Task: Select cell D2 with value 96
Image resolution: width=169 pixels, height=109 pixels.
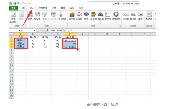Action: pos(58,40)
